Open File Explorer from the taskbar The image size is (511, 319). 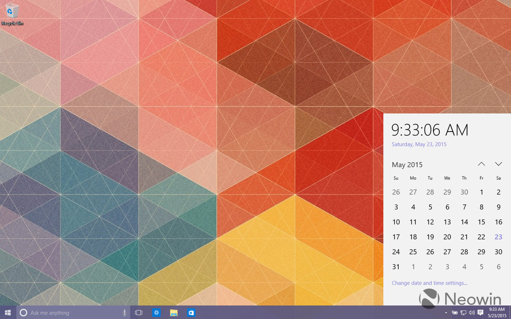pyautogui.click(x=174, y=313)
